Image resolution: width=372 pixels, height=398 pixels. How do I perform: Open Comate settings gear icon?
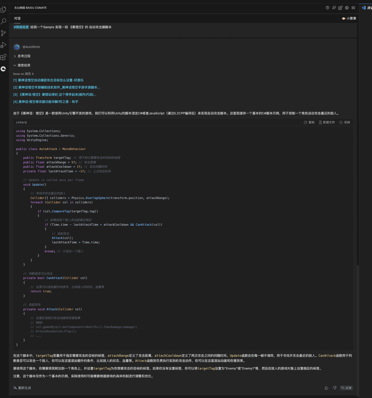pyautogui.click(x=347, y=8)
